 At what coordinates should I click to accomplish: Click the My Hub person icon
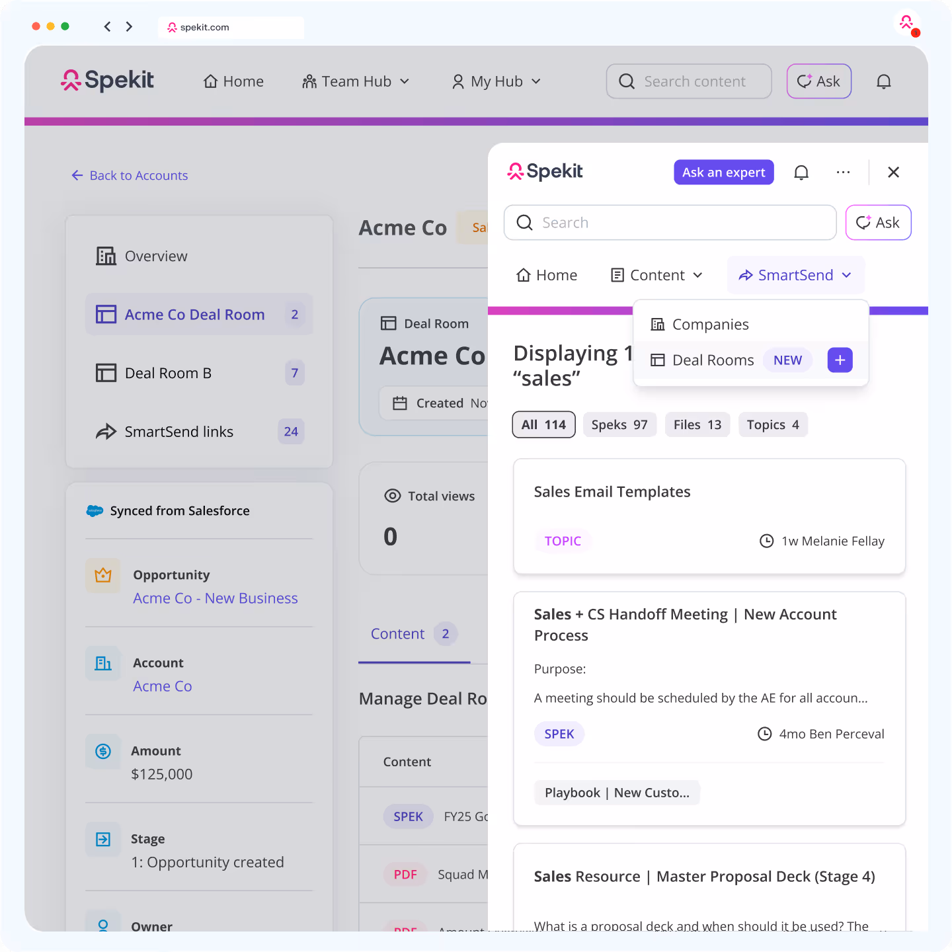[x=458, y=81]
